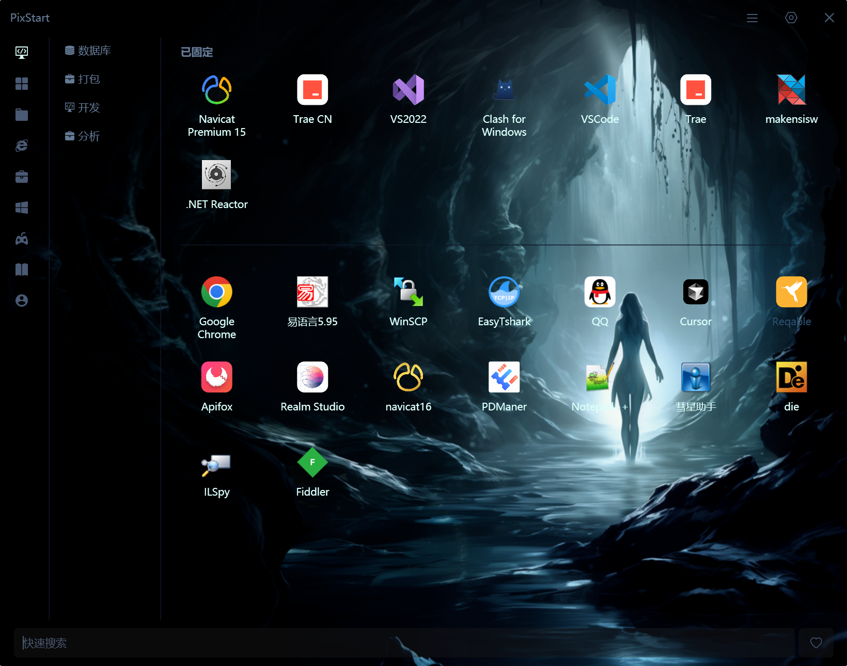Select the 打包 category
The height and width of the screenshot is (666, 847).
83,79
